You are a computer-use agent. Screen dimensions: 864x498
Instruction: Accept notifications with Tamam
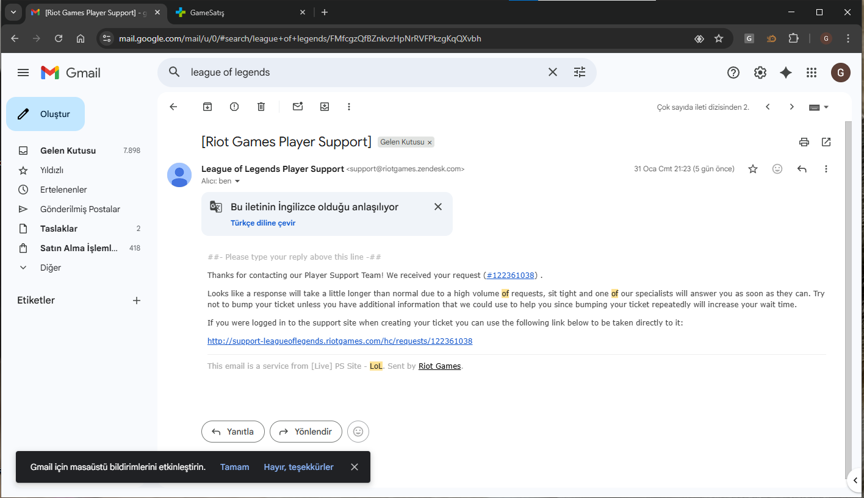tap(235, 467)
